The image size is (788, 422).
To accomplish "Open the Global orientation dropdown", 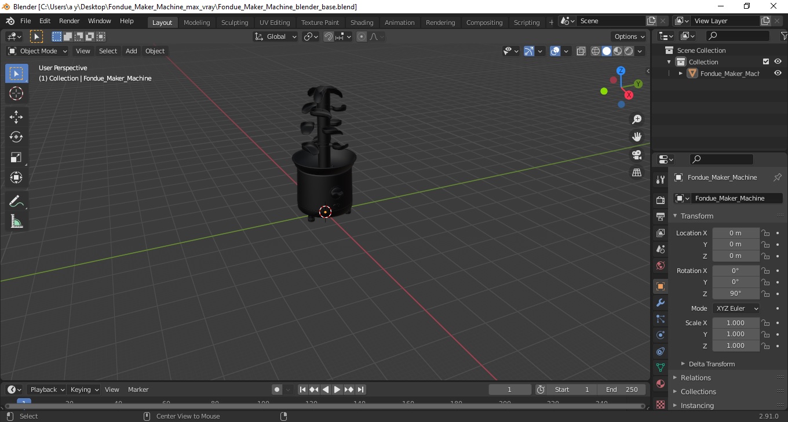I will click(276, 37).
